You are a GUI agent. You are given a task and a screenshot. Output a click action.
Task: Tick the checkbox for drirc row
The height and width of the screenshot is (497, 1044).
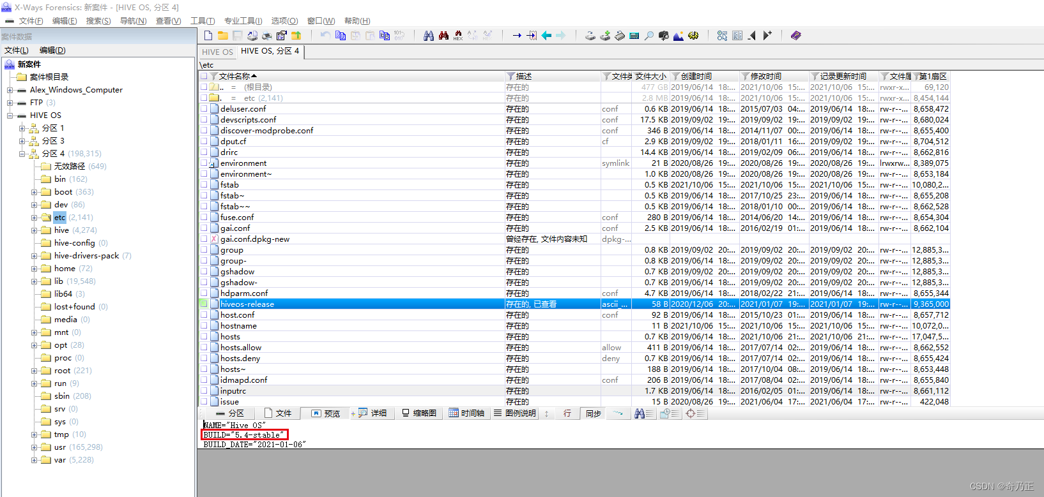click(204, 152)
